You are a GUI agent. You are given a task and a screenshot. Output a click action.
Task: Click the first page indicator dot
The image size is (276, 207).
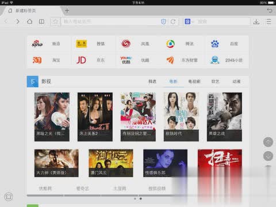pyautogui.click(x=135, y=199)
